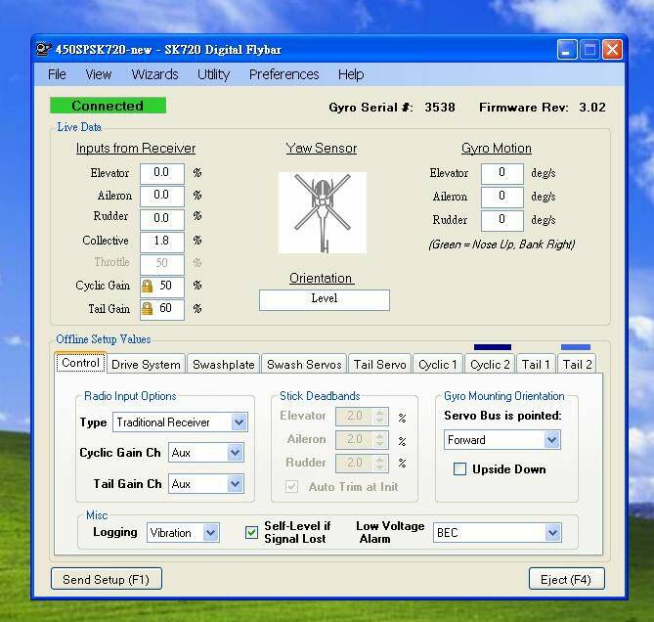The image size is (654, 622).
Task: Open the Servo Bus direction dropdown
Action: pos(551,440)
